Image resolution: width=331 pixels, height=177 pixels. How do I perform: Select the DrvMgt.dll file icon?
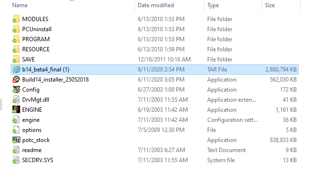click(16, 100)
